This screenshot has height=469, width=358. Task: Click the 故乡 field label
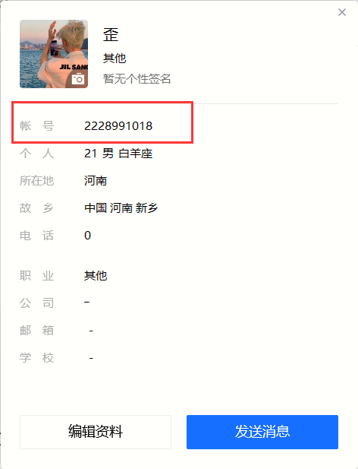tap(37, 208)
